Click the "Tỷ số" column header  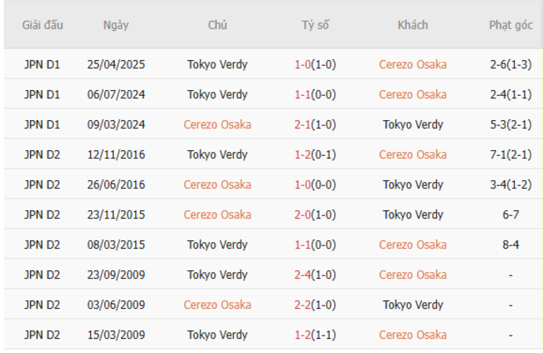(x=315, y=25)
